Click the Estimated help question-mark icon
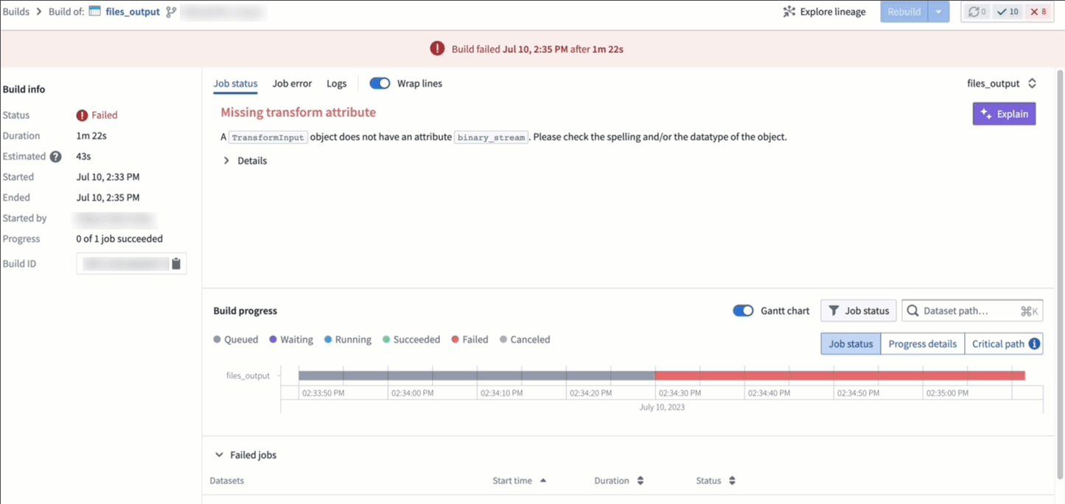Viewport: 1065px width, 504px height. [x=55, y=157]
